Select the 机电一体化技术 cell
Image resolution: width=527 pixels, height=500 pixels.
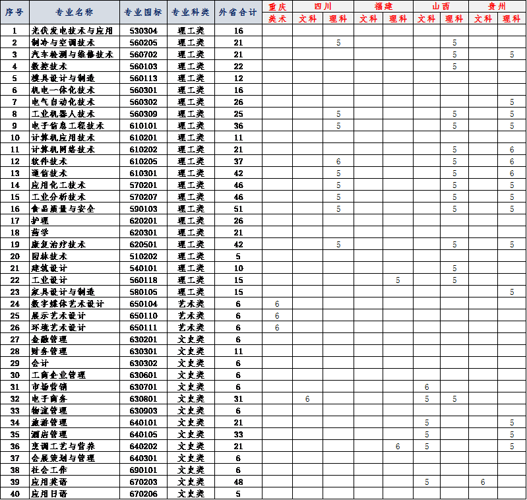pyautogui.click(x=75, y=90)
